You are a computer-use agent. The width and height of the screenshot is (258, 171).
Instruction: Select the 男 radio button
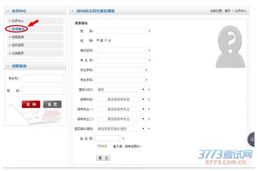pyautogui.click(x=98, y=41)
